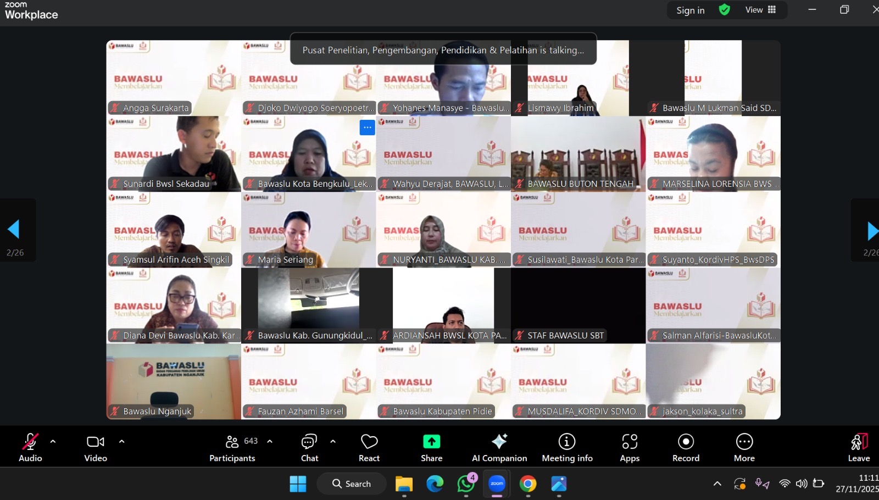Expand the arrow next to Participants

click(270, 441)
